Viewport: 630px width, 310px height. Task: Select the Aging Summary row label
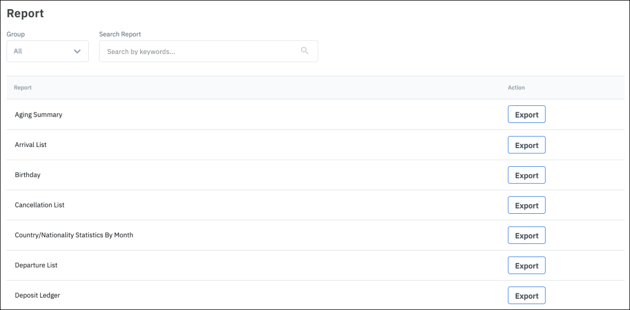tap(39, 114)
